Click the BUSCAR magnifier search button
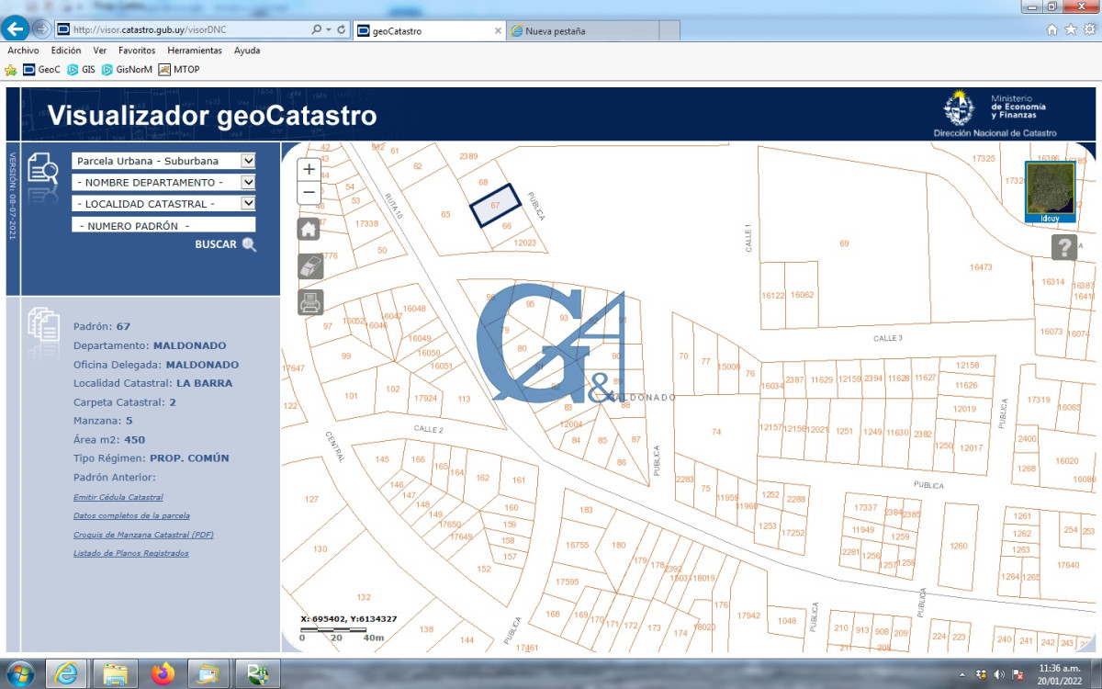 pyautogui.click(x=249, y=245)
